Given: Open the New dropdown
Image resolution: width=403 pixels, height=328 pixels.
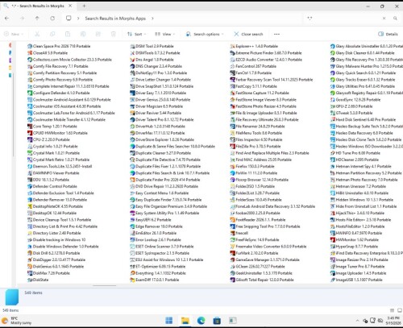Looking at the screenshot, I should (x=14, y=34).
